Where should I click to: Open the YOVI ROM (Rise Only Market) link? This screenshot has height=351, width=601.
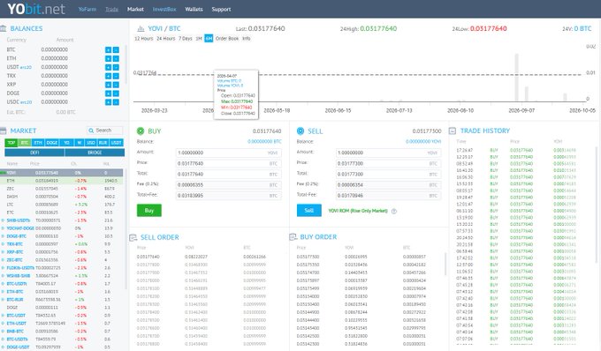(x=358, y=211)
